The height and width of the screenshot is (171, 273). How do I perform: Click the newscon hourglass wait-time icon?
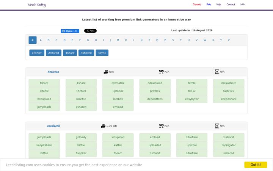217,72
